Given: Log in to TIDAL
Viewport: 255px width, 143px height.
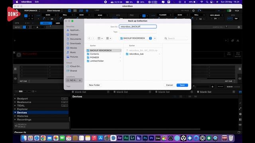Looking at the screenshot, I should point(65,106).
